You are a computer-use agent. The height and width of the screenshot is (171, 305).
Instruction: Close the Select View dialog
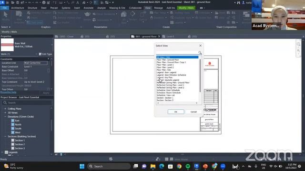[200, 46]
